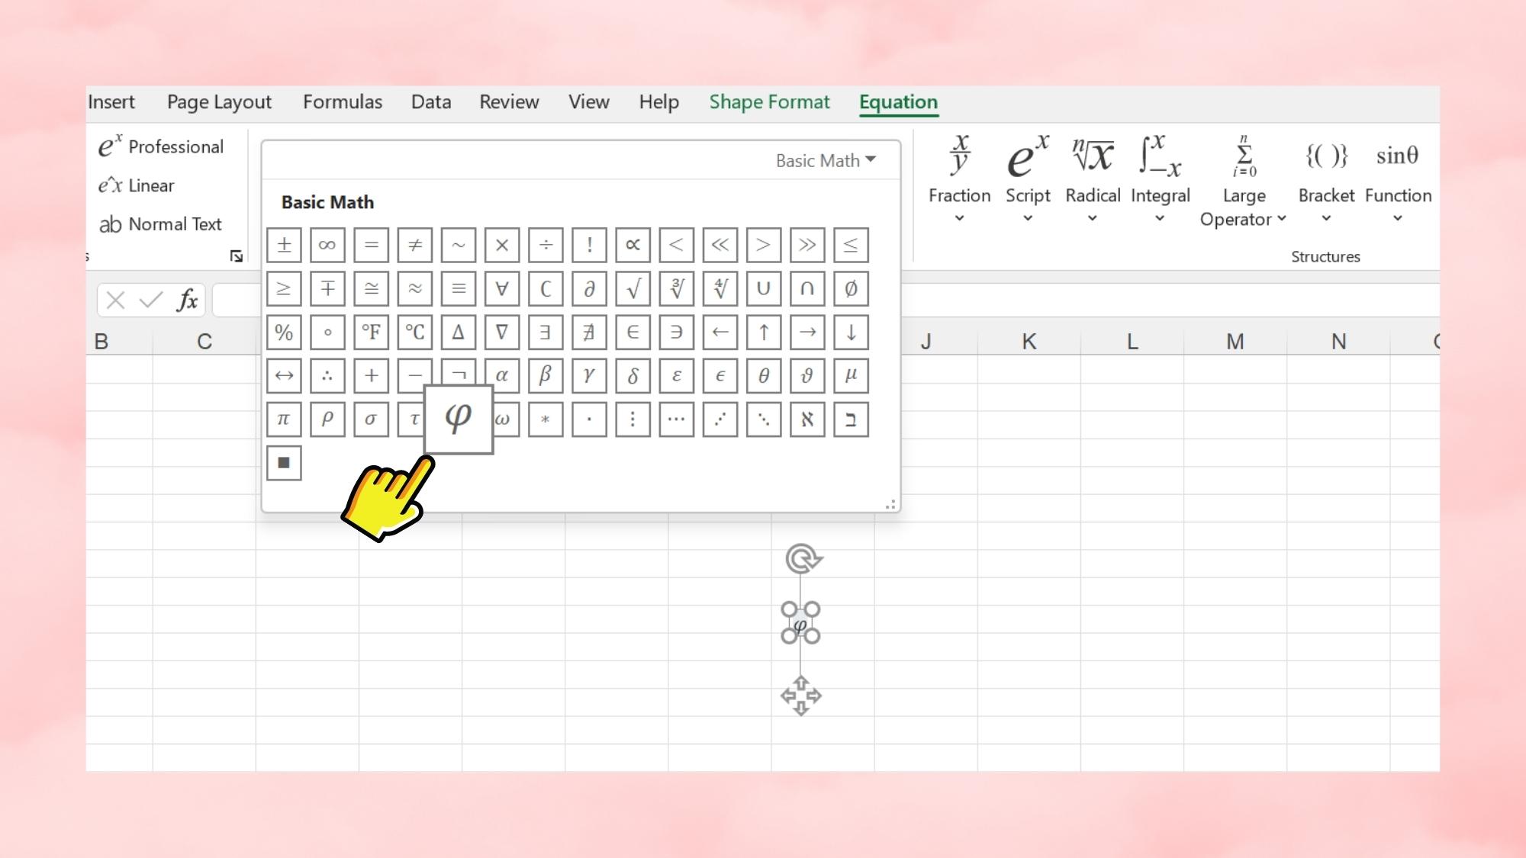Insert the square root symbol

pyautogui.click(x=633, y=288)
